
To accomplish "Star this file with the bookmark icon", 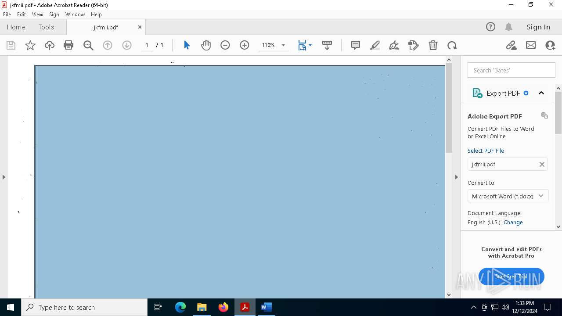I will click(x=30, y=45).
